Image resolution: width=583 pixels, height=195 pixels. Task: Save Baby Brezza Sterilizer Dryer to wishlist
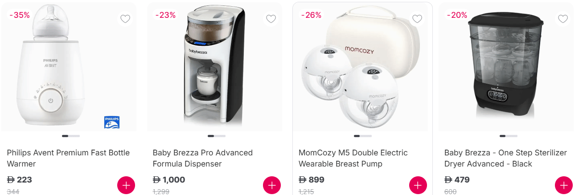[563, 19]
